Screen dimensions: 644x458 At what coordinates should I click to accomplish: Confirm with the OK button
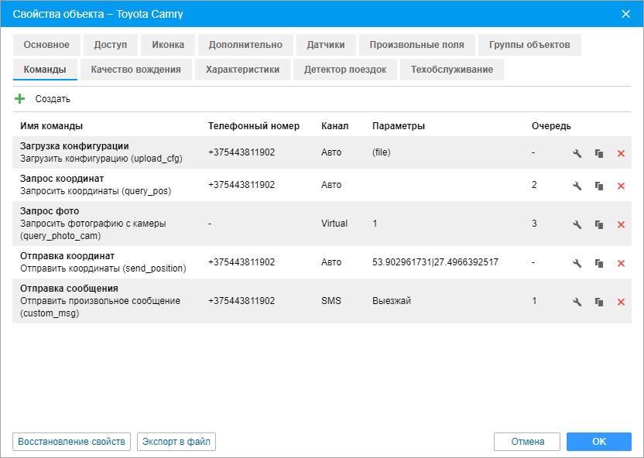click(599, 442)
